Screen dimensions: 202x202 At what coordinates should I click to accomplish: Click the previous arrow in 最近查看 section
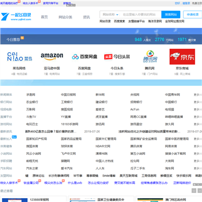(x=194, y=191)
